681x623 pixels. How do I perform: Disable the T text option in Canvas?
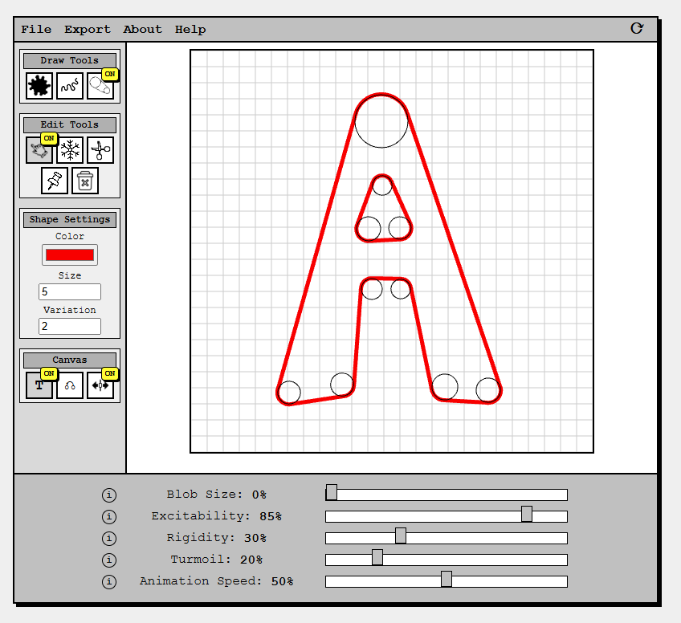click(x=38, y=386)
